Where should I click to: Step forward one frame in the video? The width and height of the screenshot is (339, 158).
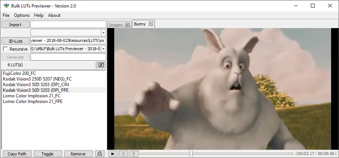click(134, 154)
